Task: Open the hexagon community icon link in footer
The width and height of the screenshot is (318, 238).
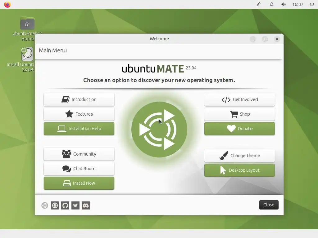Action: [55, 206]
